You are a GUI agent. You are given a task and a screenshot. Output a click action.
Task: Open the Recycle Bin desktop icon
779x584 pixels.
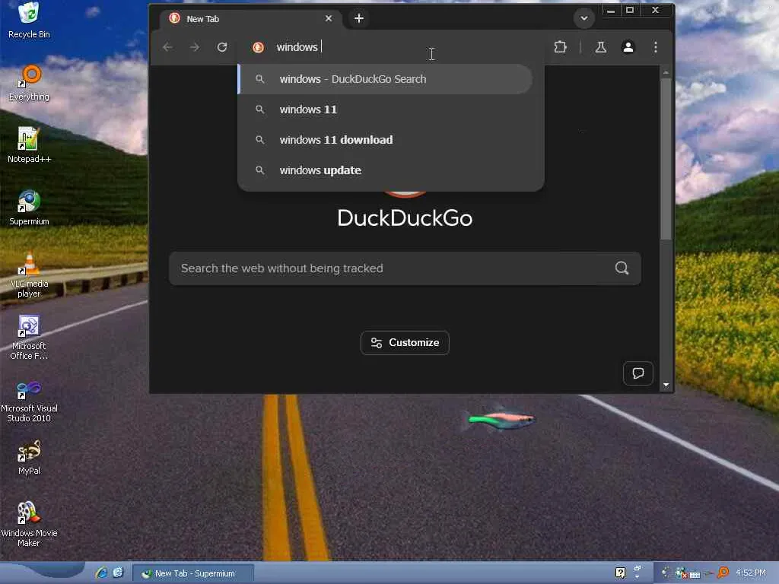pyautogui.click(x=29, y=20)
